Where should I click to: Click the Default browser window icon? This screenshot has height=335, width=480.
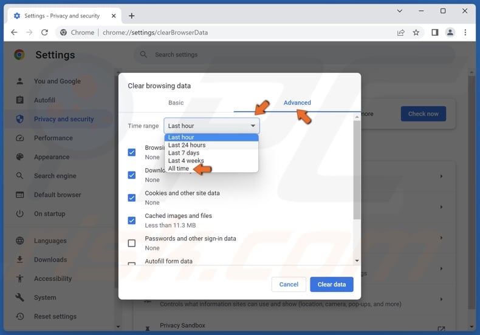(x=20, y=195)
